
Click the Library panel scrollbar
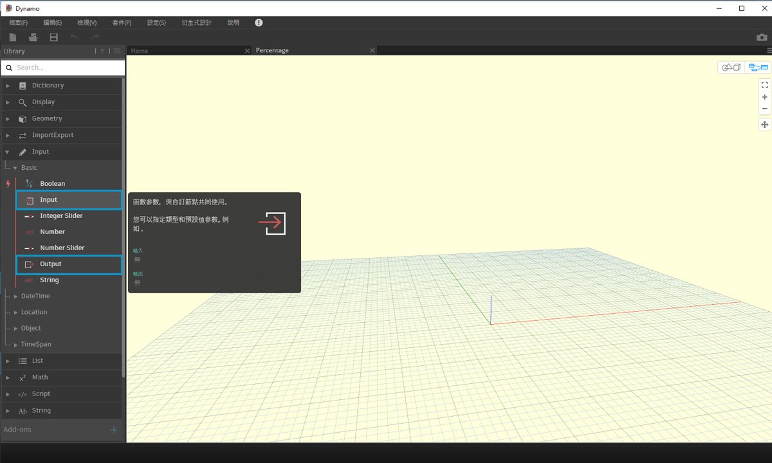(x=124, y=227)
